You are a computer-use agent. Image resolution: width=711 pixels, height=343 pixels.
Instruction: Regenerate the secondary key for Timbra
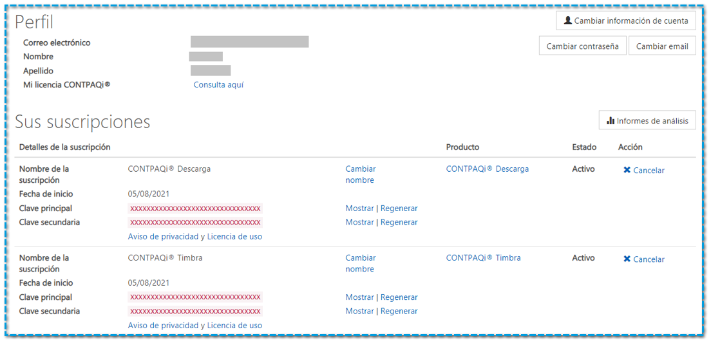point(399,311)
